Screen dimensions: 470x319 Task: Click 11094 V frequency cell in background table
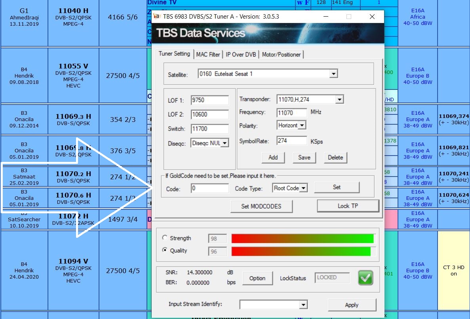click(x=73, y=270)
